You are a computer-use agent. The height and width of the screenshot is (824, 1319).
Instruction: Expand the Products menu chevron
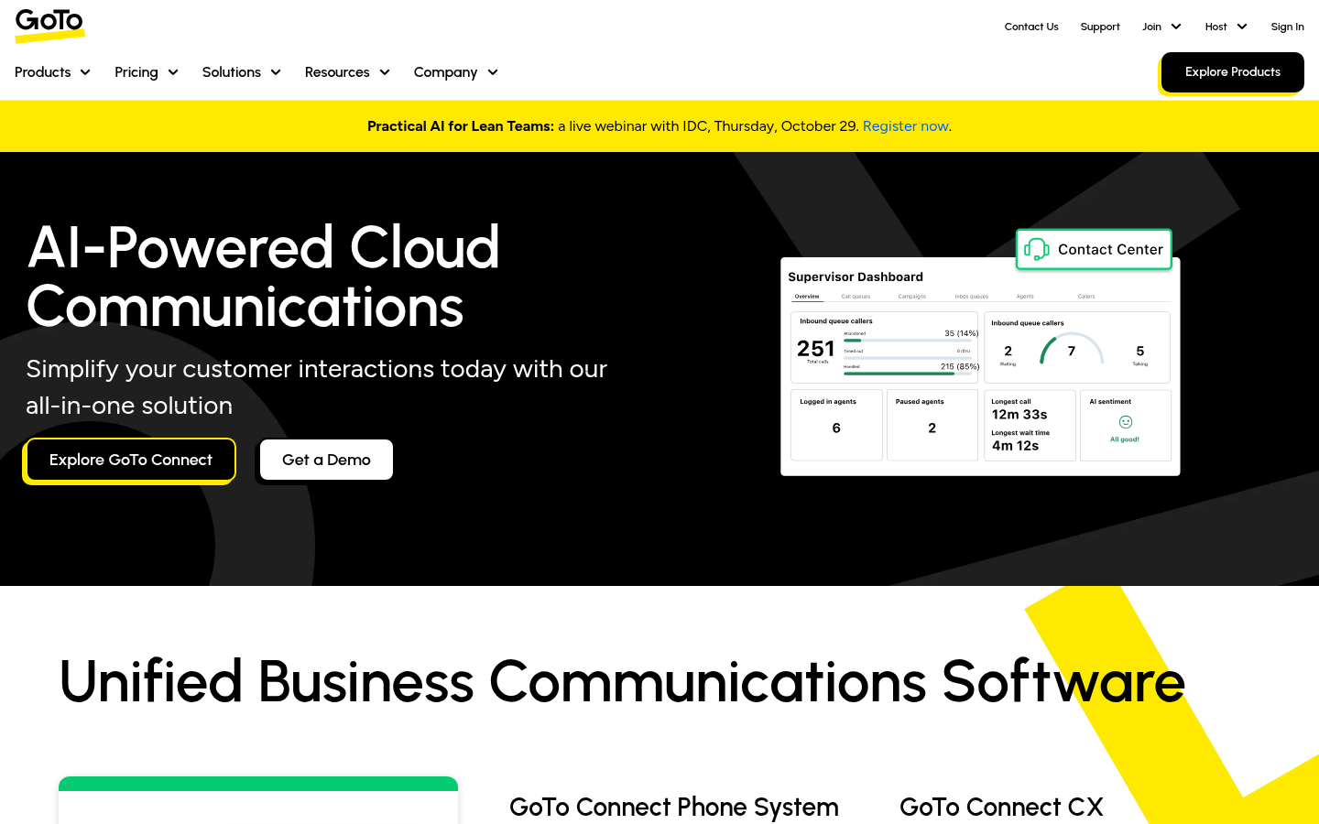click(x=85, y=72)
